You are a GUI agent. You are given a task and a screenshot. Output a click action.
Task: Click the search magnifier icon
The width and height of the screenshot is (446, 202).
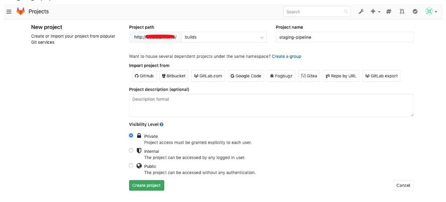tap(346, 12)
